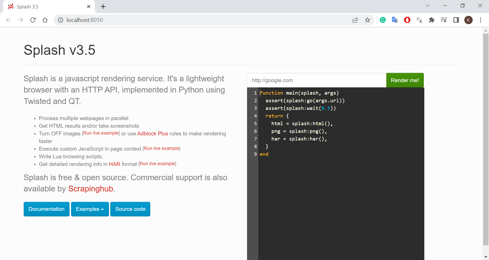Open the Chrome three-dot menu

(480, 20)
